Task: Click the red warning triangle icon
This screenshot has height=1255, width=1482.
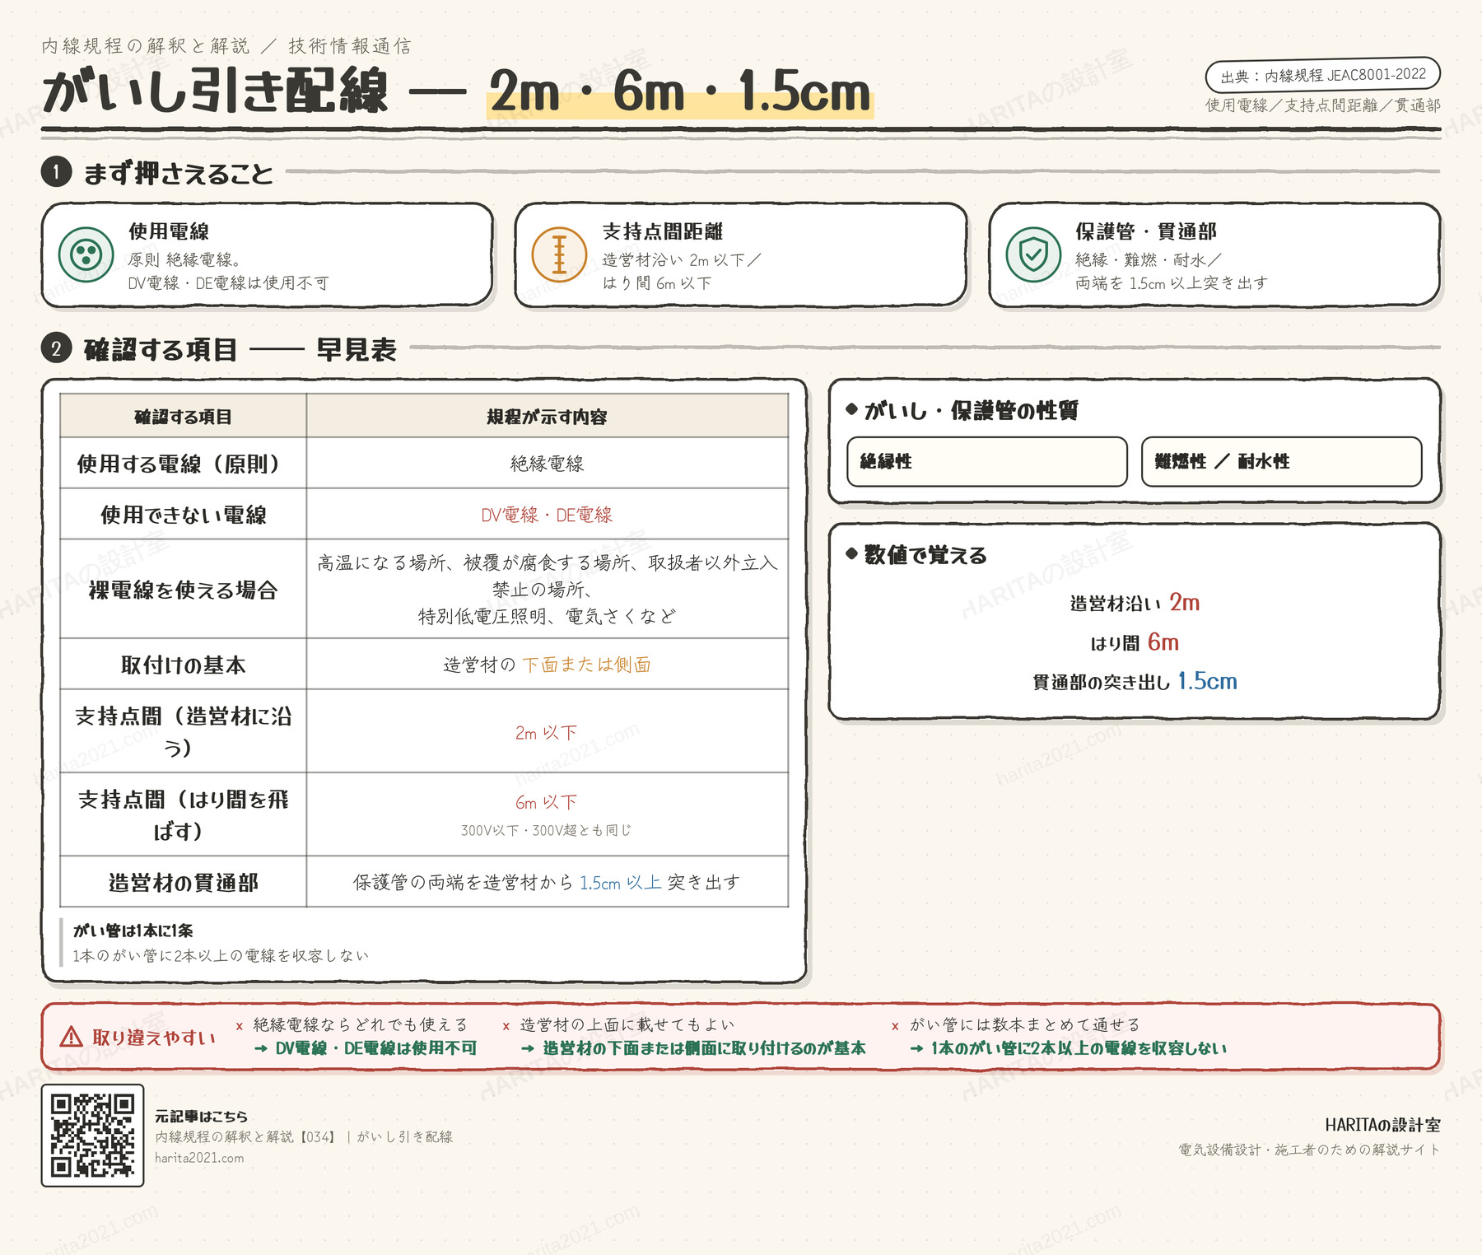Action: click(x=72, y=1037)
